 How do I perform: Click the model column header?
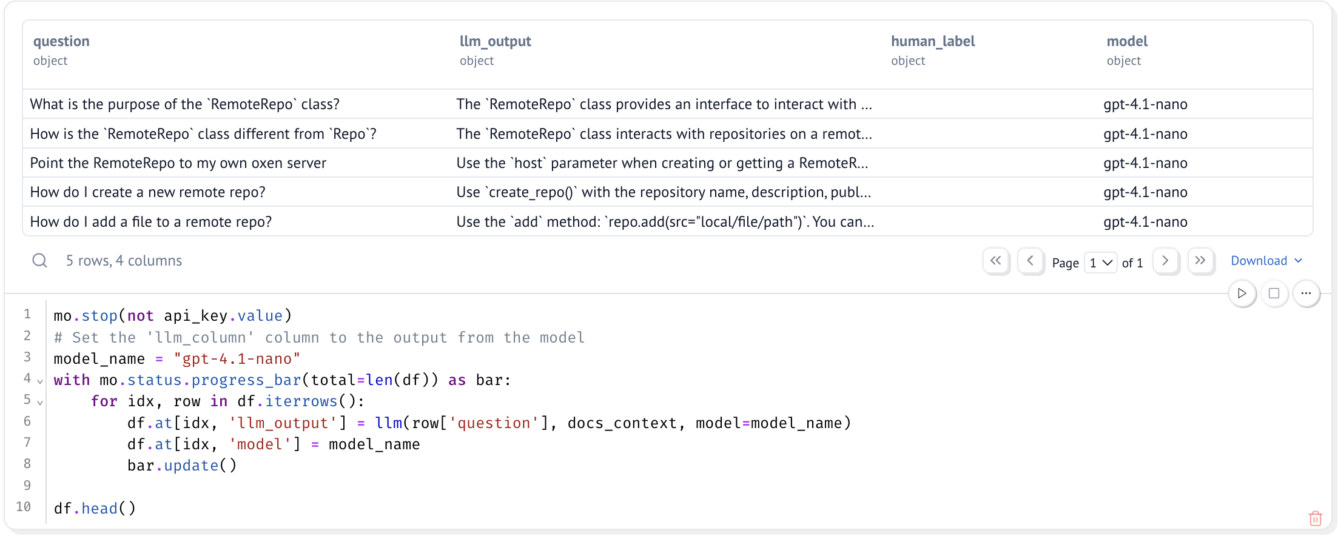[x=1127, y=41]
